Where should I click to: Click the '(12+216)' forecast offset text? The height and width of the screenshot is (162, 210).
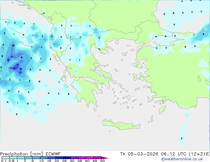(199, 154)
